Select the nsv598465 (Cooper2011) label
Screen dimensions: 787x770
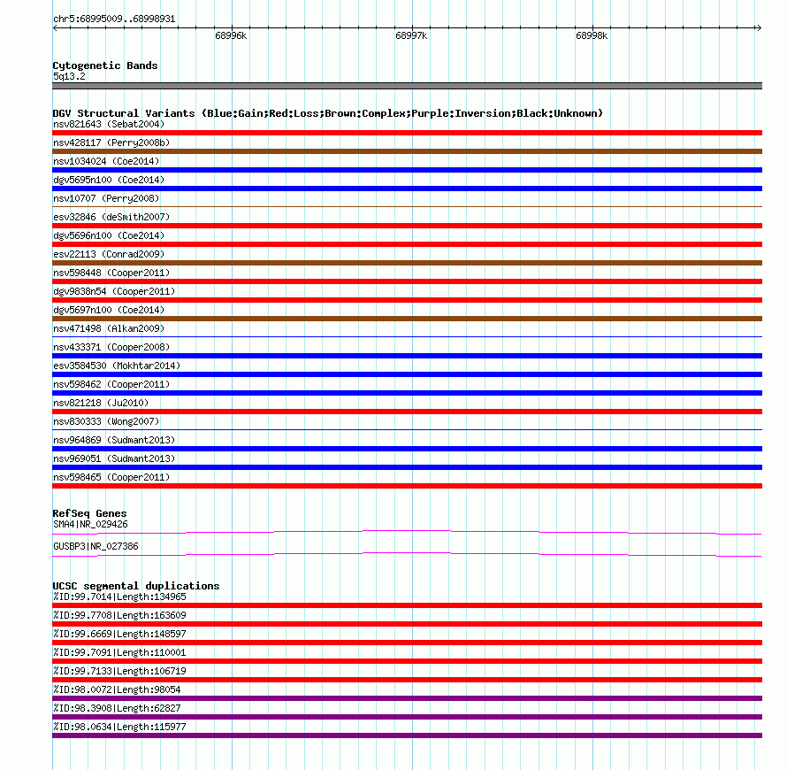111,477
